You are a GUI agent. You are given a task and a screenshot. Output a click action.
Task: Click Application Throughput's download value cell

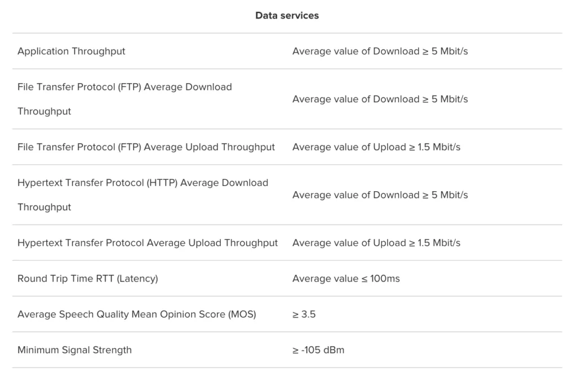pyautogui.click(x=380, y=51)
